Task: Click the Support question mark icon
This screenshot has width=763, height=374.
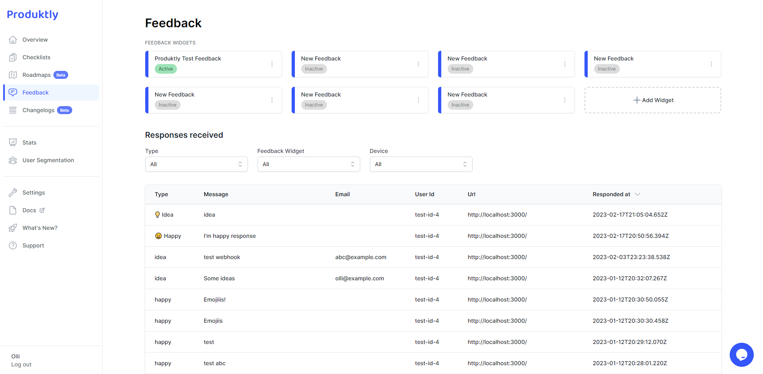Action: coord(13,245)
